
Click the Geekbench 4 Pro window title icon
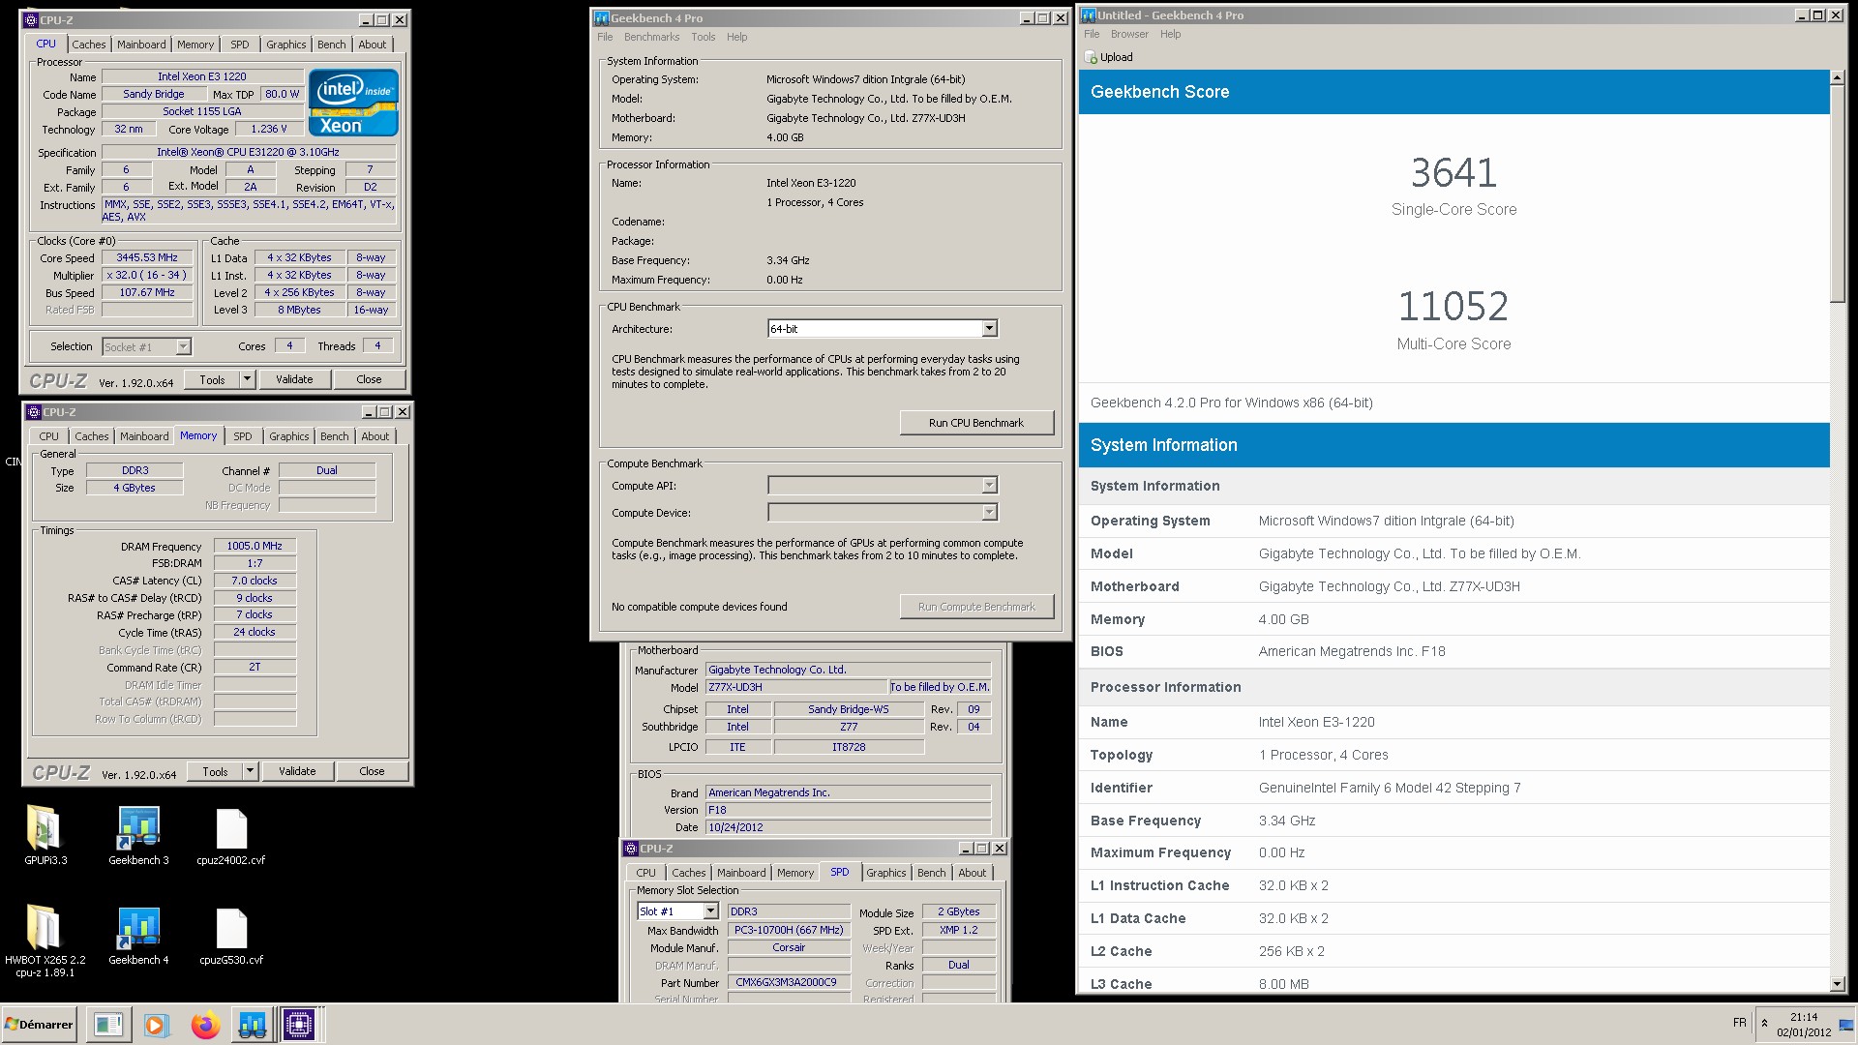click(601, 18)
